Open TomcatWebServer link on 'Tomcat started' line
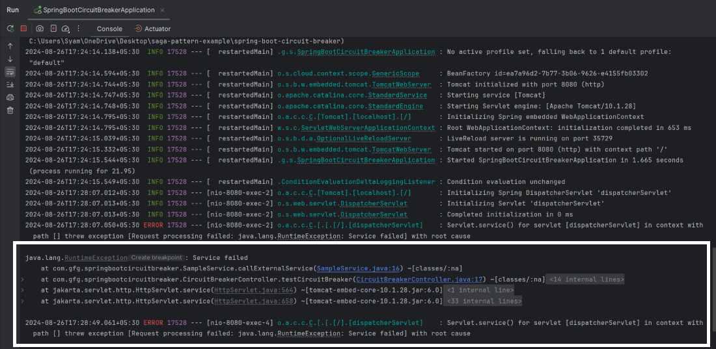 (401, 149)
